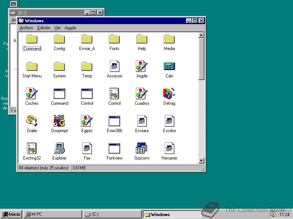Image resolution: width=293 pixels, height=219 pixels.
Task: Click the volume speaker tray icon
Action: [x=273, y=214]
